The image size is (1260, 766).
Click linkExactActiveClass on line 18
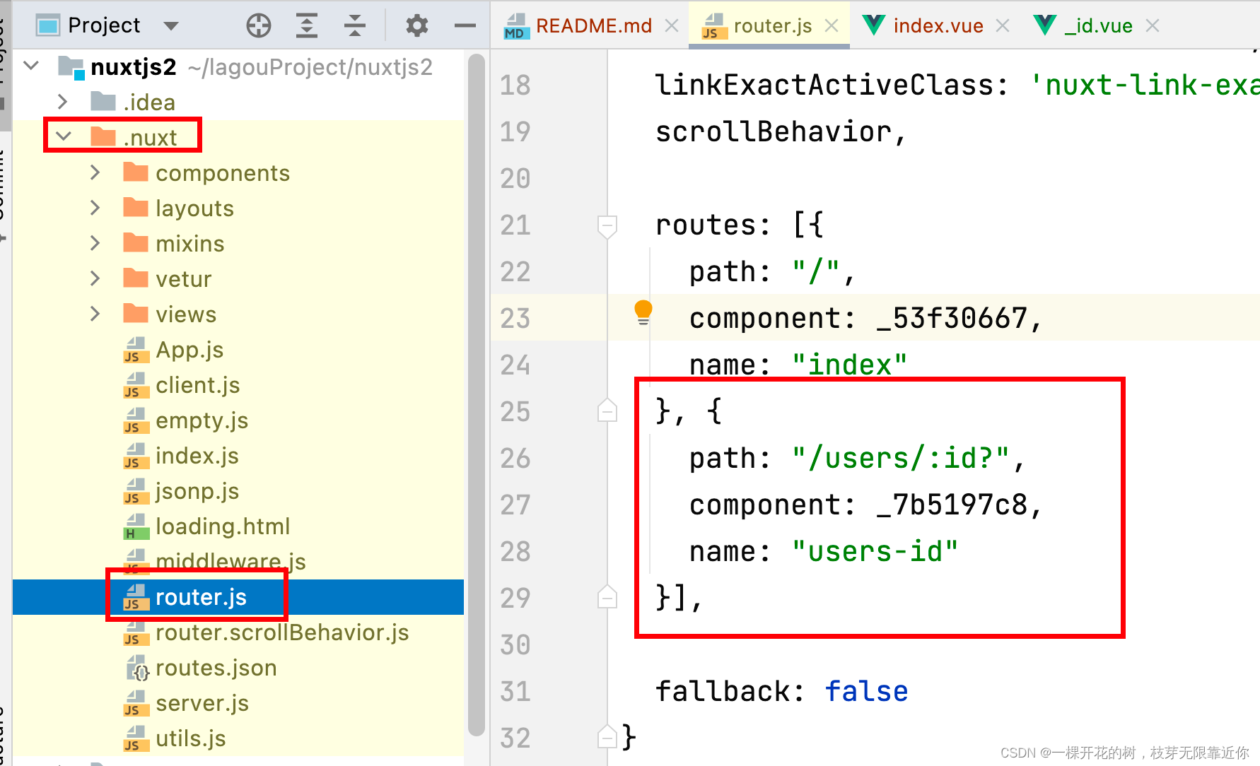click(824, 85)
